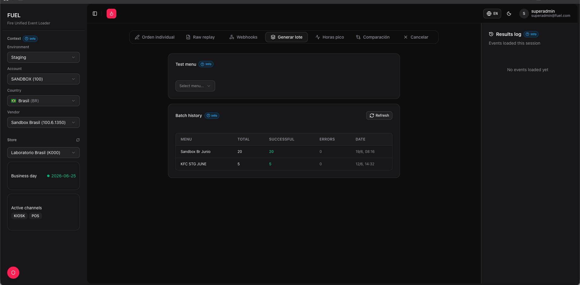
Task: Click the green successful count 20
Action: click(x=271, y=152)
